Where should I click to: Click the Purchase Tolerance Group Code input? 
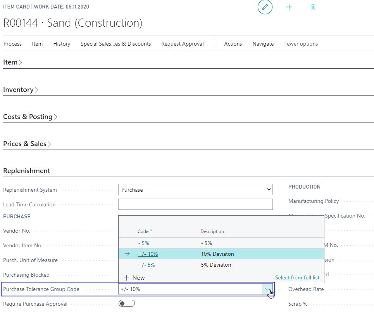[190, 289]
